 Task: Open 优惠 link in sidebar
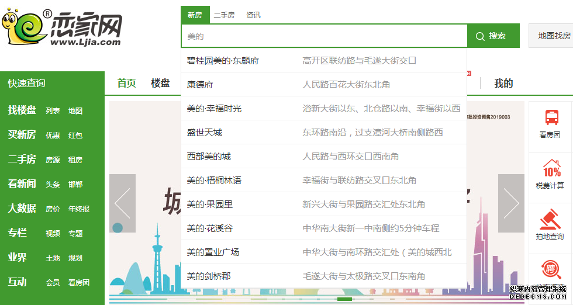point(53,135)
